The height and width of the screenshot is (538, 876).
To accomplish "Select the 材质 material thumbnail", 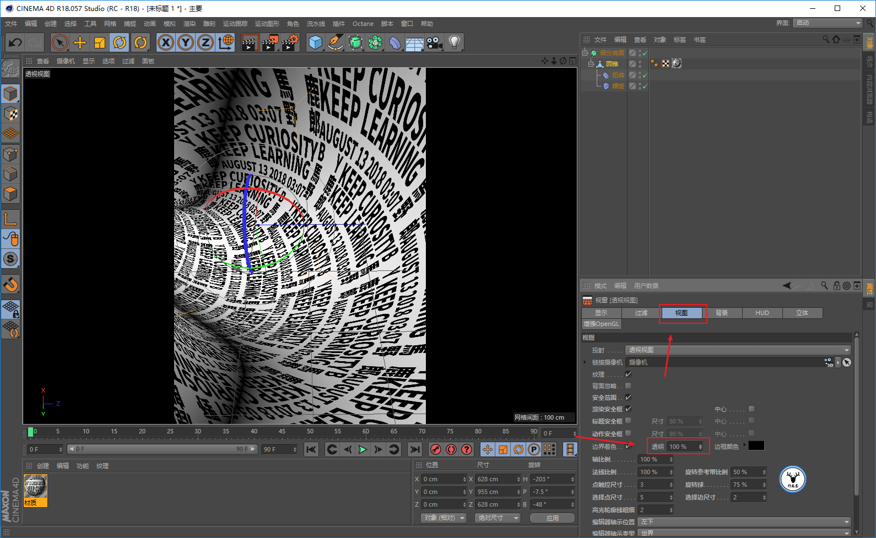I will 35,490.
